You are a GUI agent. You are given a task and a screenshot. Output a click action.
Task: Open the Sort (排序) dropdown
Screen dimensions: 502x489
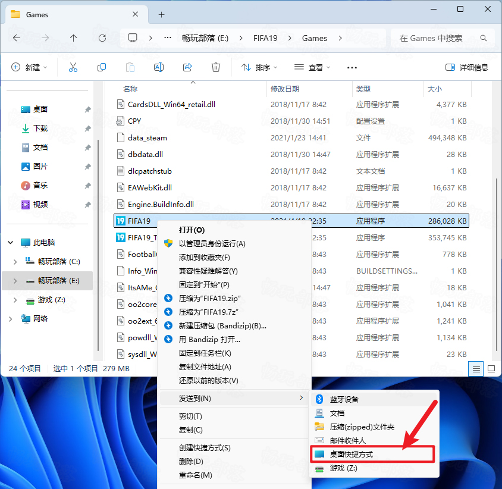coord(259,68)
